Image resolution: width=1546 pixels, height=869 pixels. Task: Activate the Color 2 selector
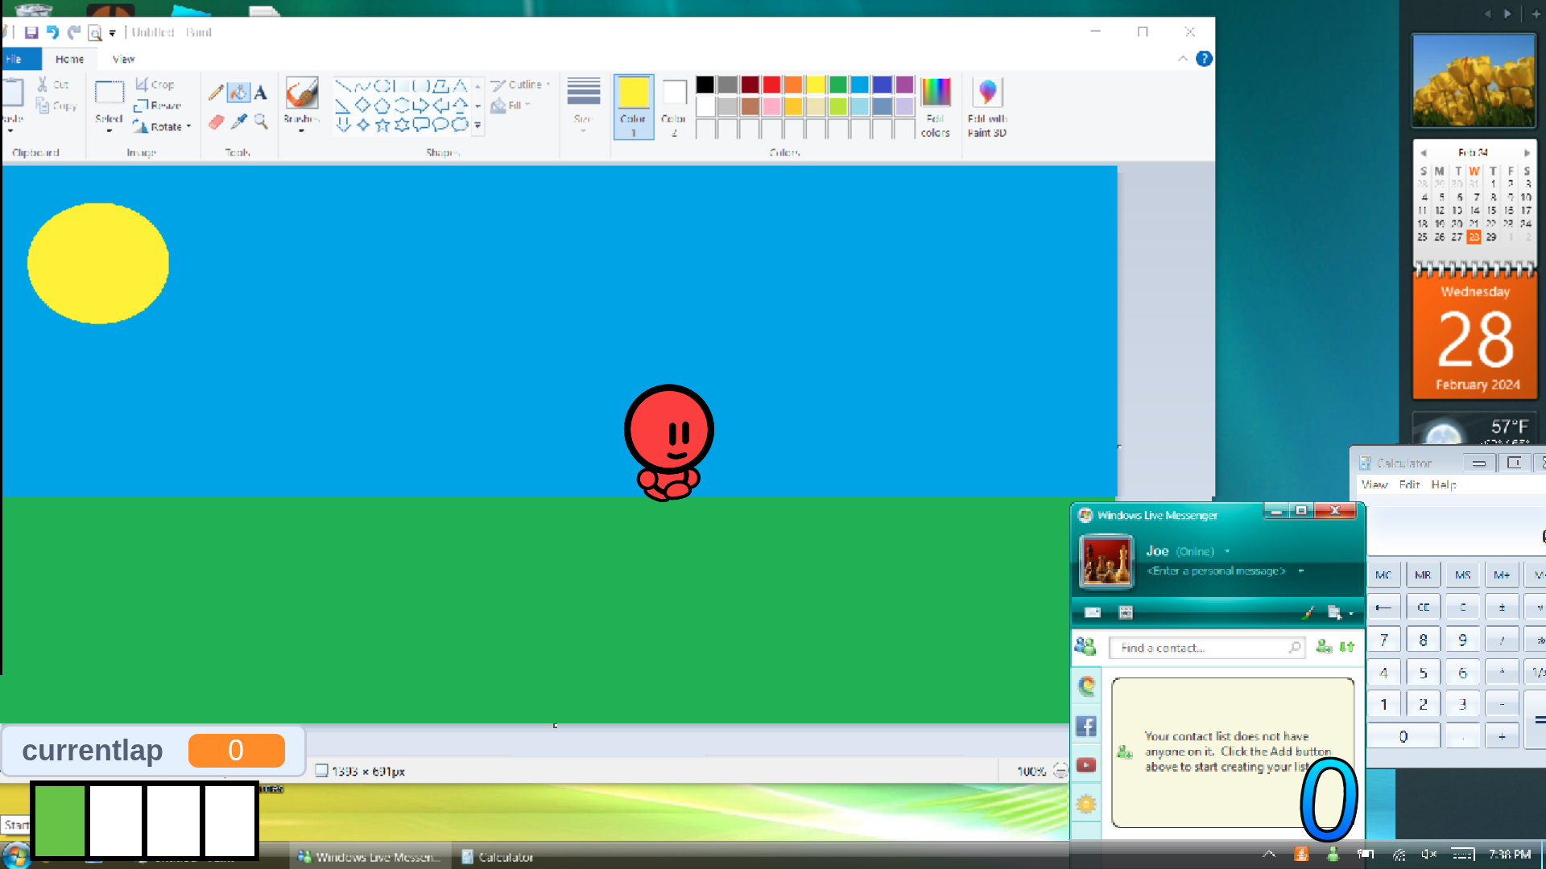click(x=673, y=106)
